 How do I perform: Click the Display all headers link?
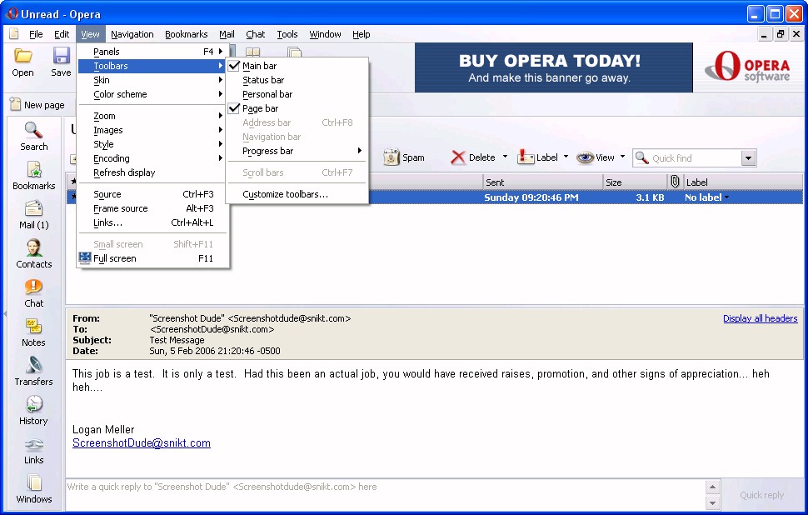pos(760,318)
